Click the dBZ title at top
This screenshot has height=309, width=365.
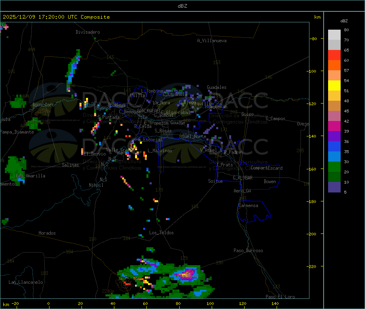(182, 6)
